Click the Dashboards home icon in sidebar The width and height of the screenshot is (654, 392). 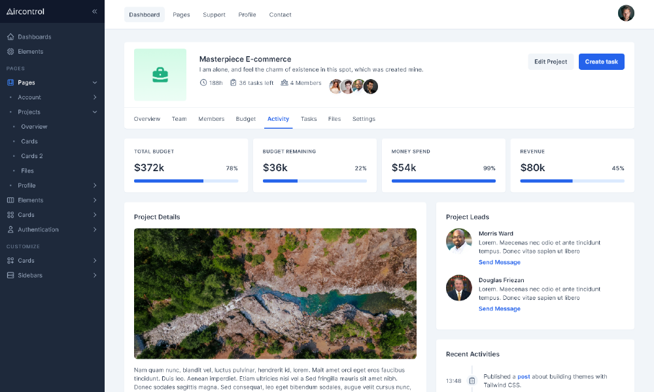[x=10, y=37]
